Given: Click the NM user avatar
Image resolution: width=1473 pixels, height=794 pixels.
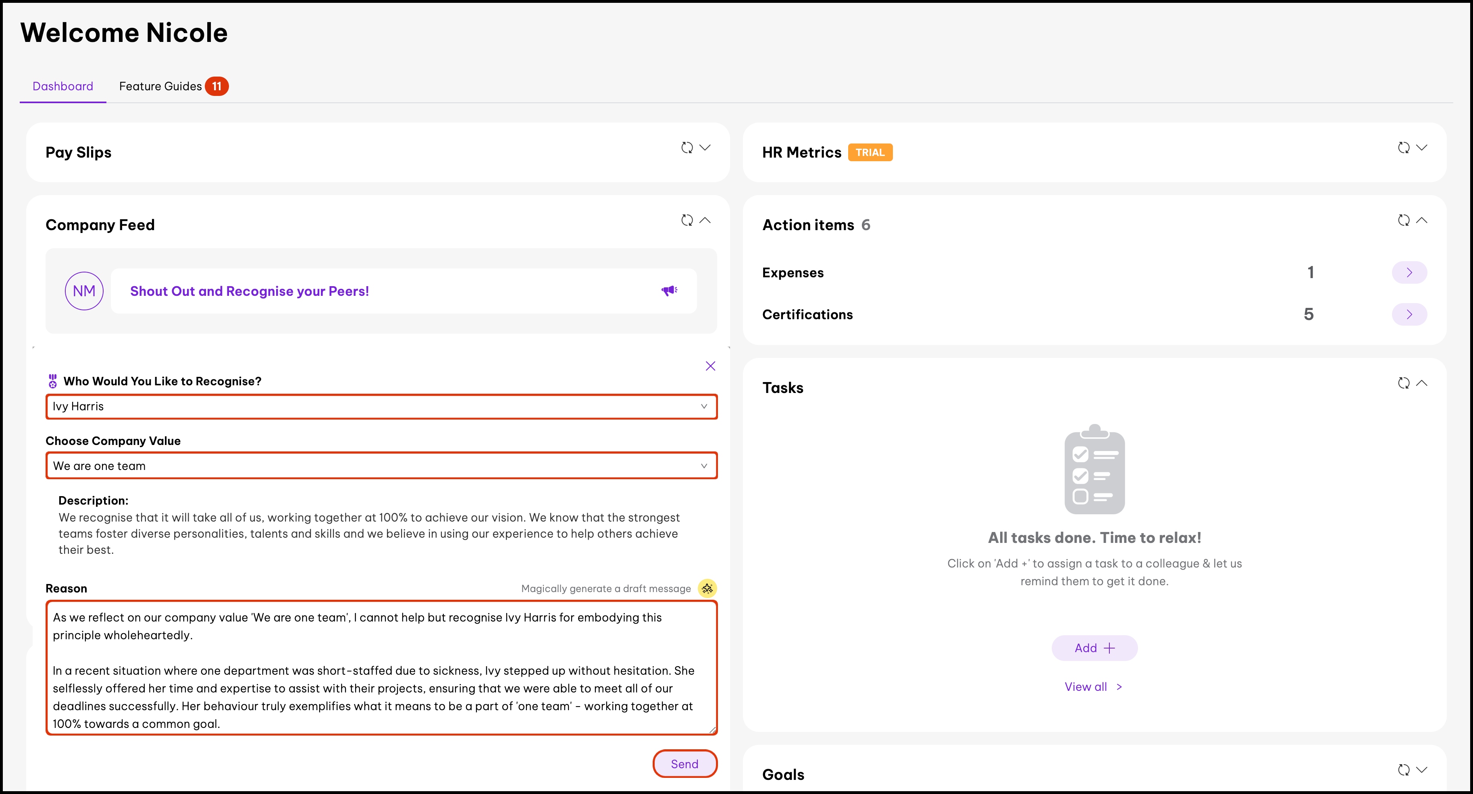Looking at the screenshot, I should tap(84, 291).
